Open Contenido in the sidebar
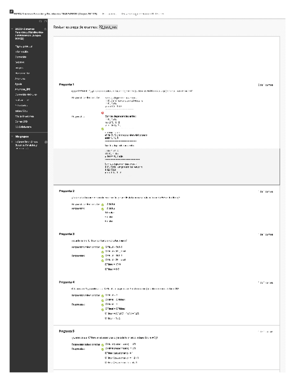Screen dimensions: 295x382 21,57
